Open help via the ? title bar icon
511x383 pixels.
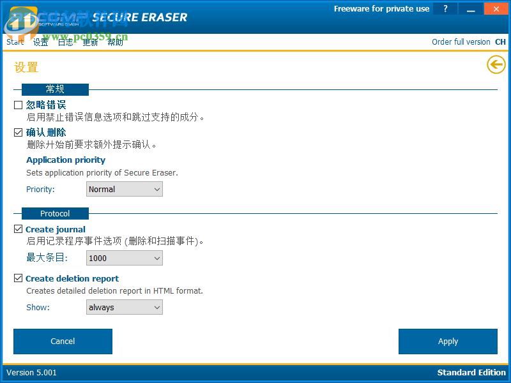pos(445,8)
